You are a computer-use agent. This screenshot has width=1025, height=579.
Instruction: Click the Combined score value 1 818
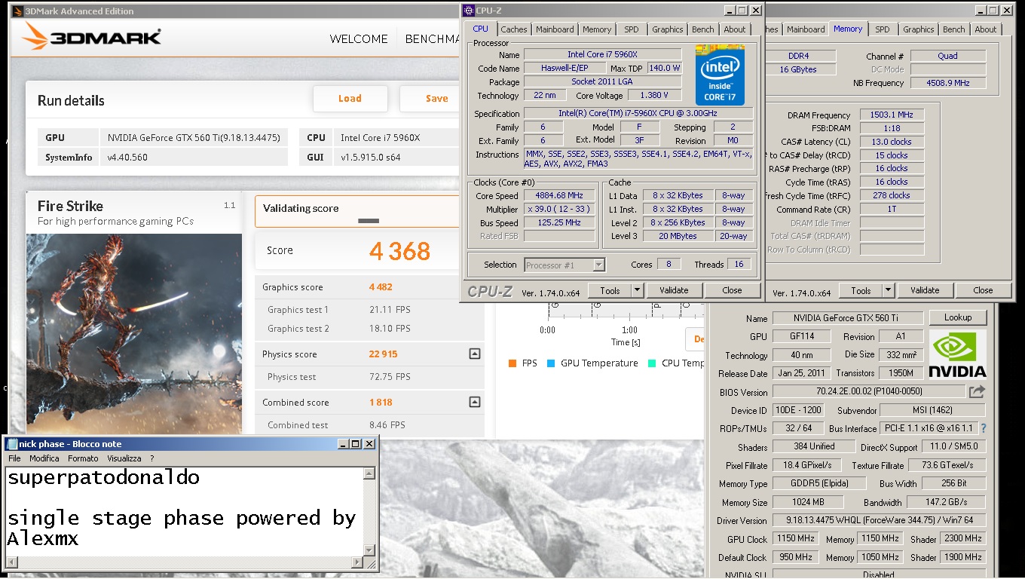pos(381,403)
